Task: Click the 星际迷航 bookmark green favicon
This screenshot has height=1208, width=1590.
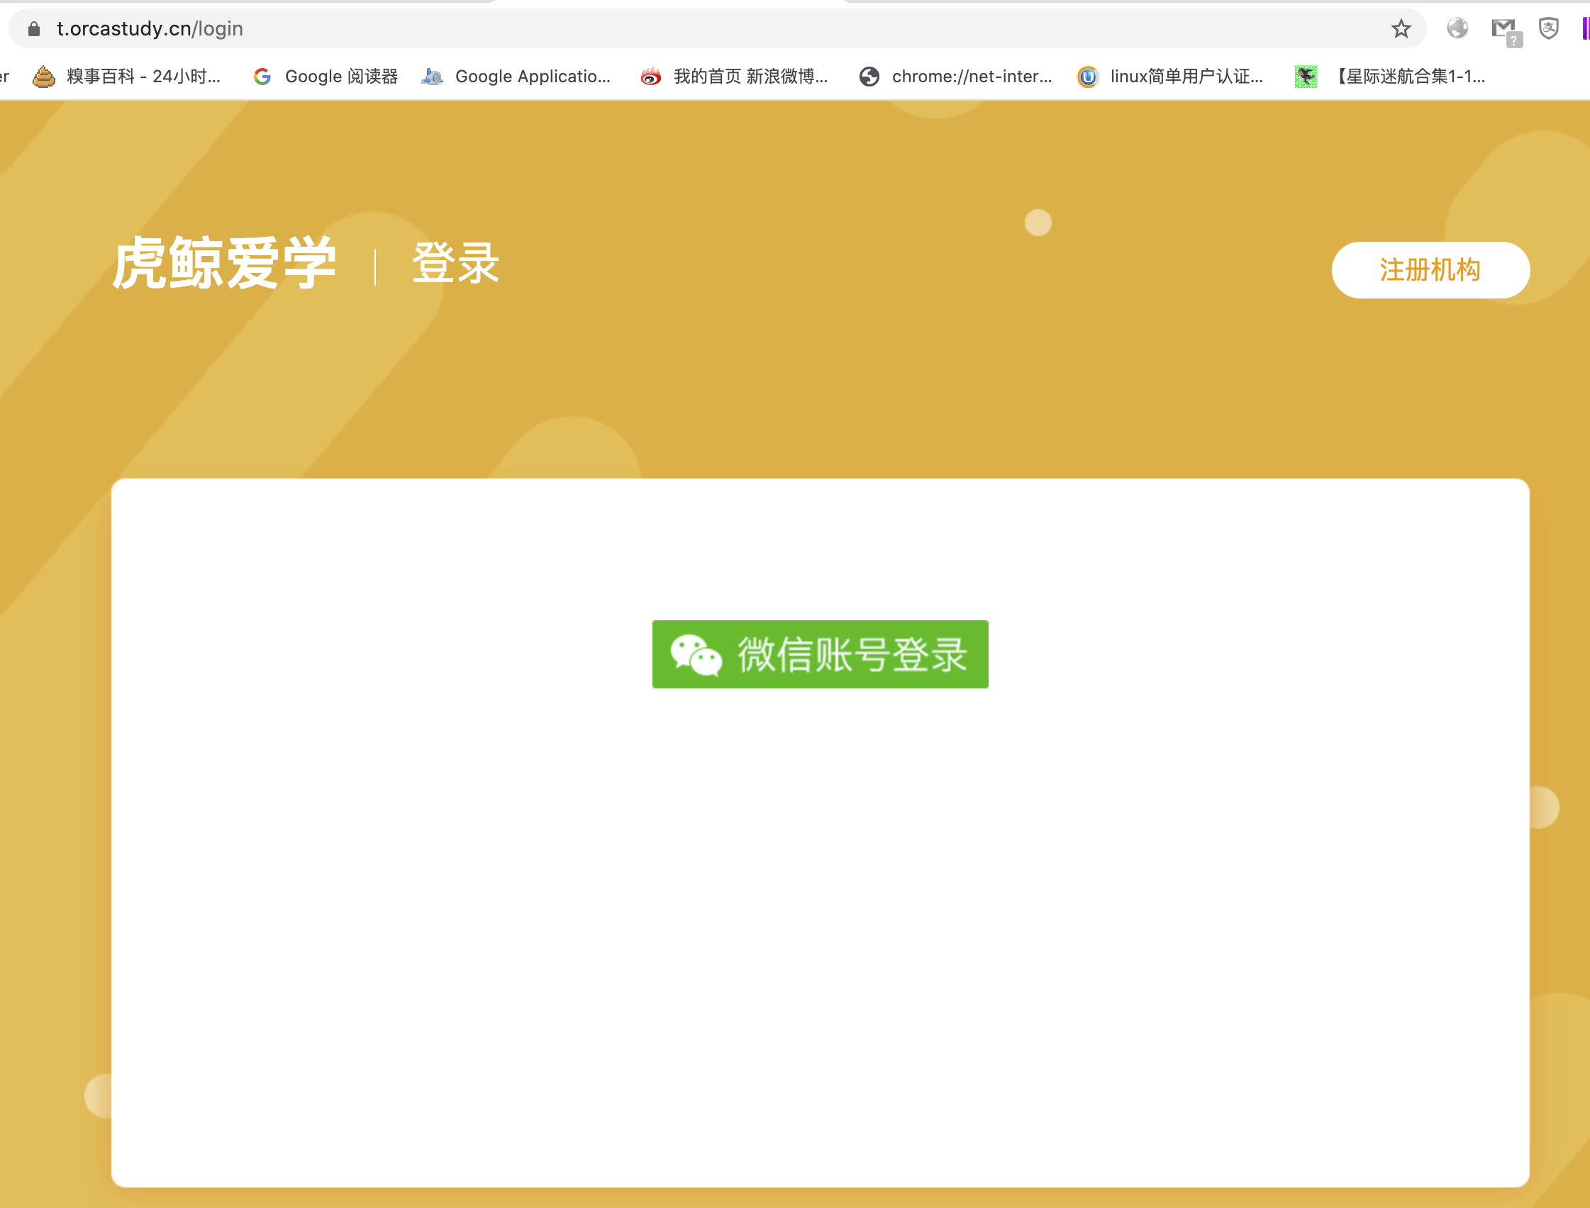Action: click(x=1305, y=77)
